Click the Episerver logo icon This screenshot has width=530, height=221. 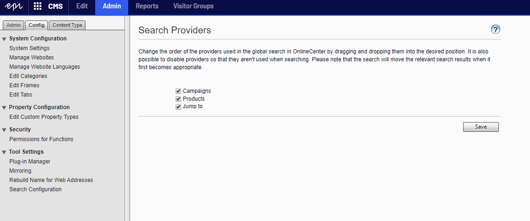click(13, 6)
